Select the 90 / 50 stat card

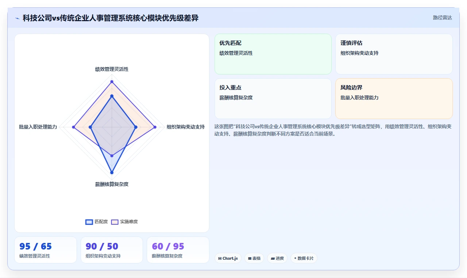pos(112,250)
